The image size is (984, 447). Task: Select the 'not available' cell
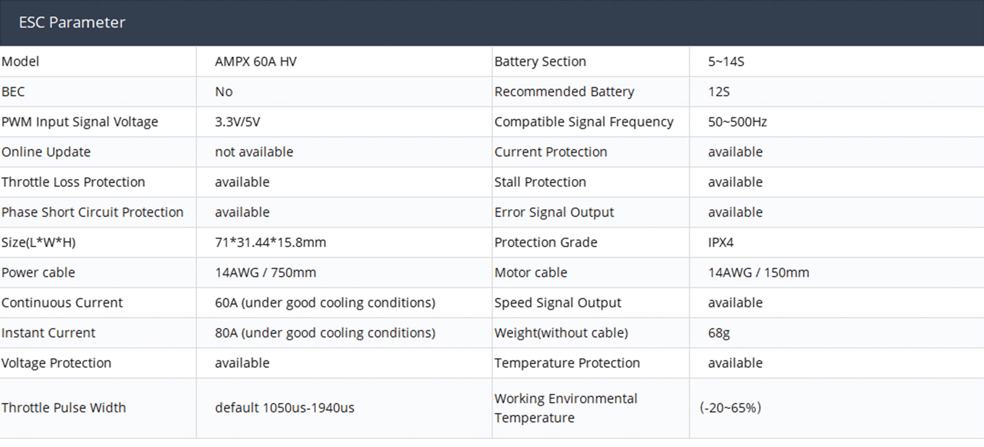pos(254,152)
